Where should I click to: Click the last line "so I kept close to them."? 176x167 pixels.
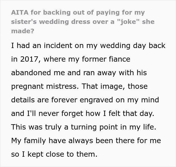54,154
